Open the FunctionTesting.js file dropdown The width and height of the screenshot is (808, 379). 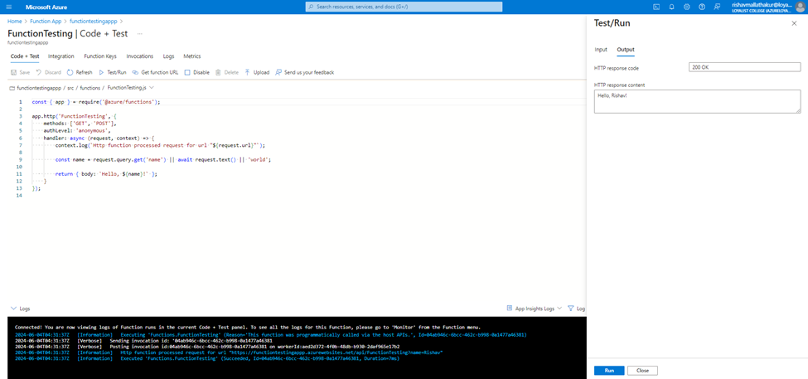click(x=152, y=88)
